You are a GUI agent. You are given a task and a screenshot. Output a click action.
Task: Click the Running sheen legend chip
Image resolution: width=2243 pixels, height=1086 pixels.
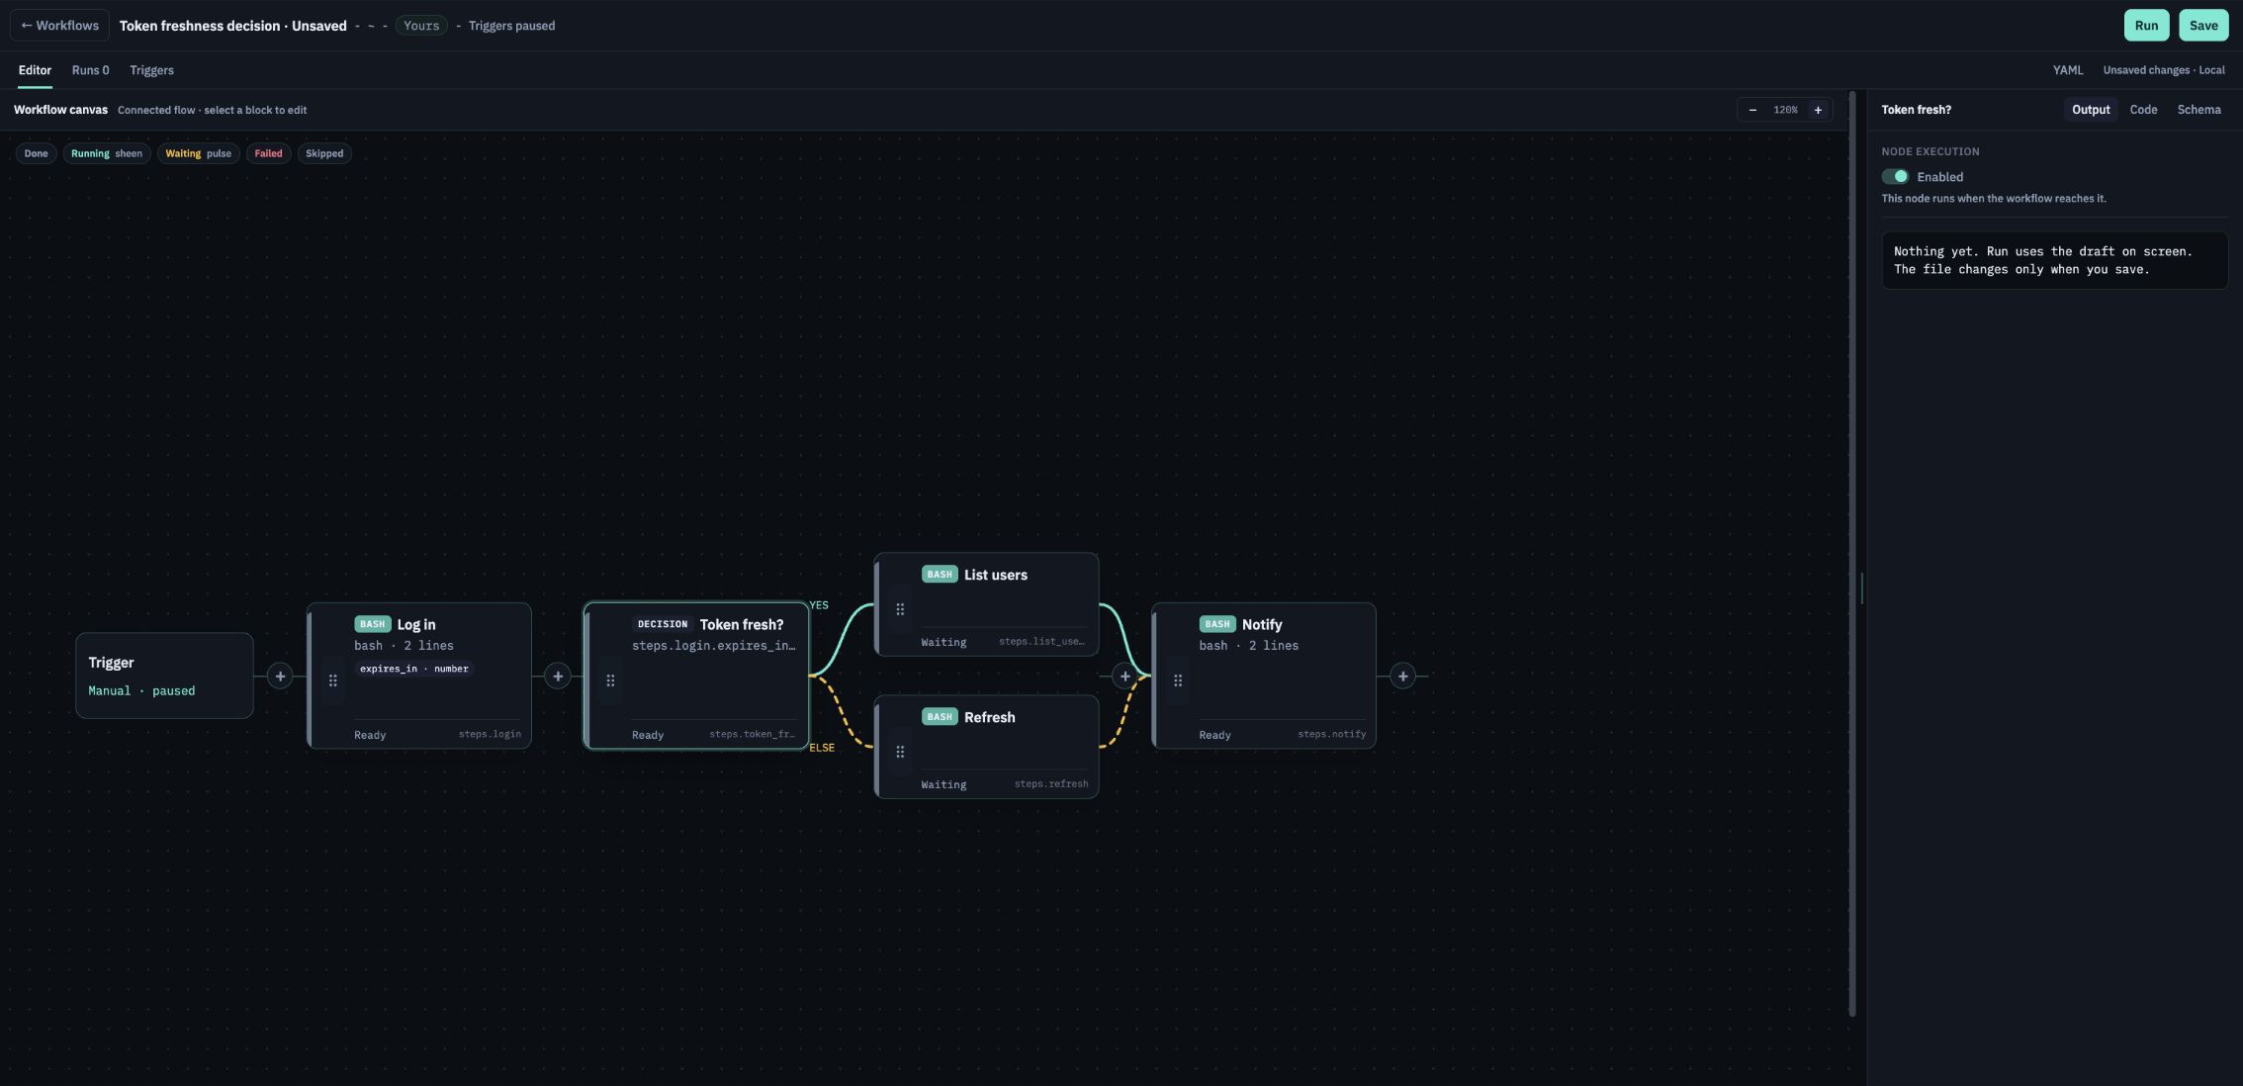click(x=107, y=153)
